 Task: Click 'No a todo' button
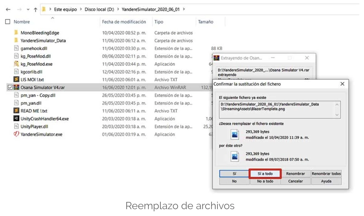(x=265, y=181)
